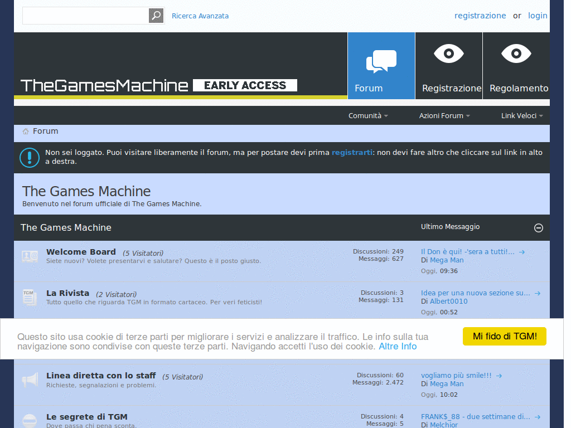The image size is (571, 428).
Task: Click the Welcome Board forum icon
Action: point(30,256)
